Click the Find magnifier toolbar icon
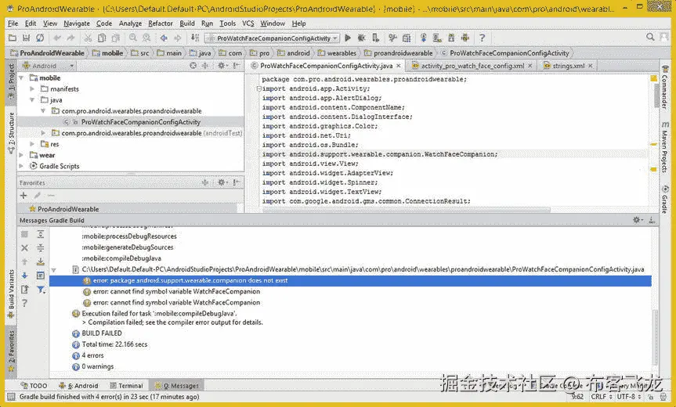Screen dimensions: 676x407 click(133, 38)
